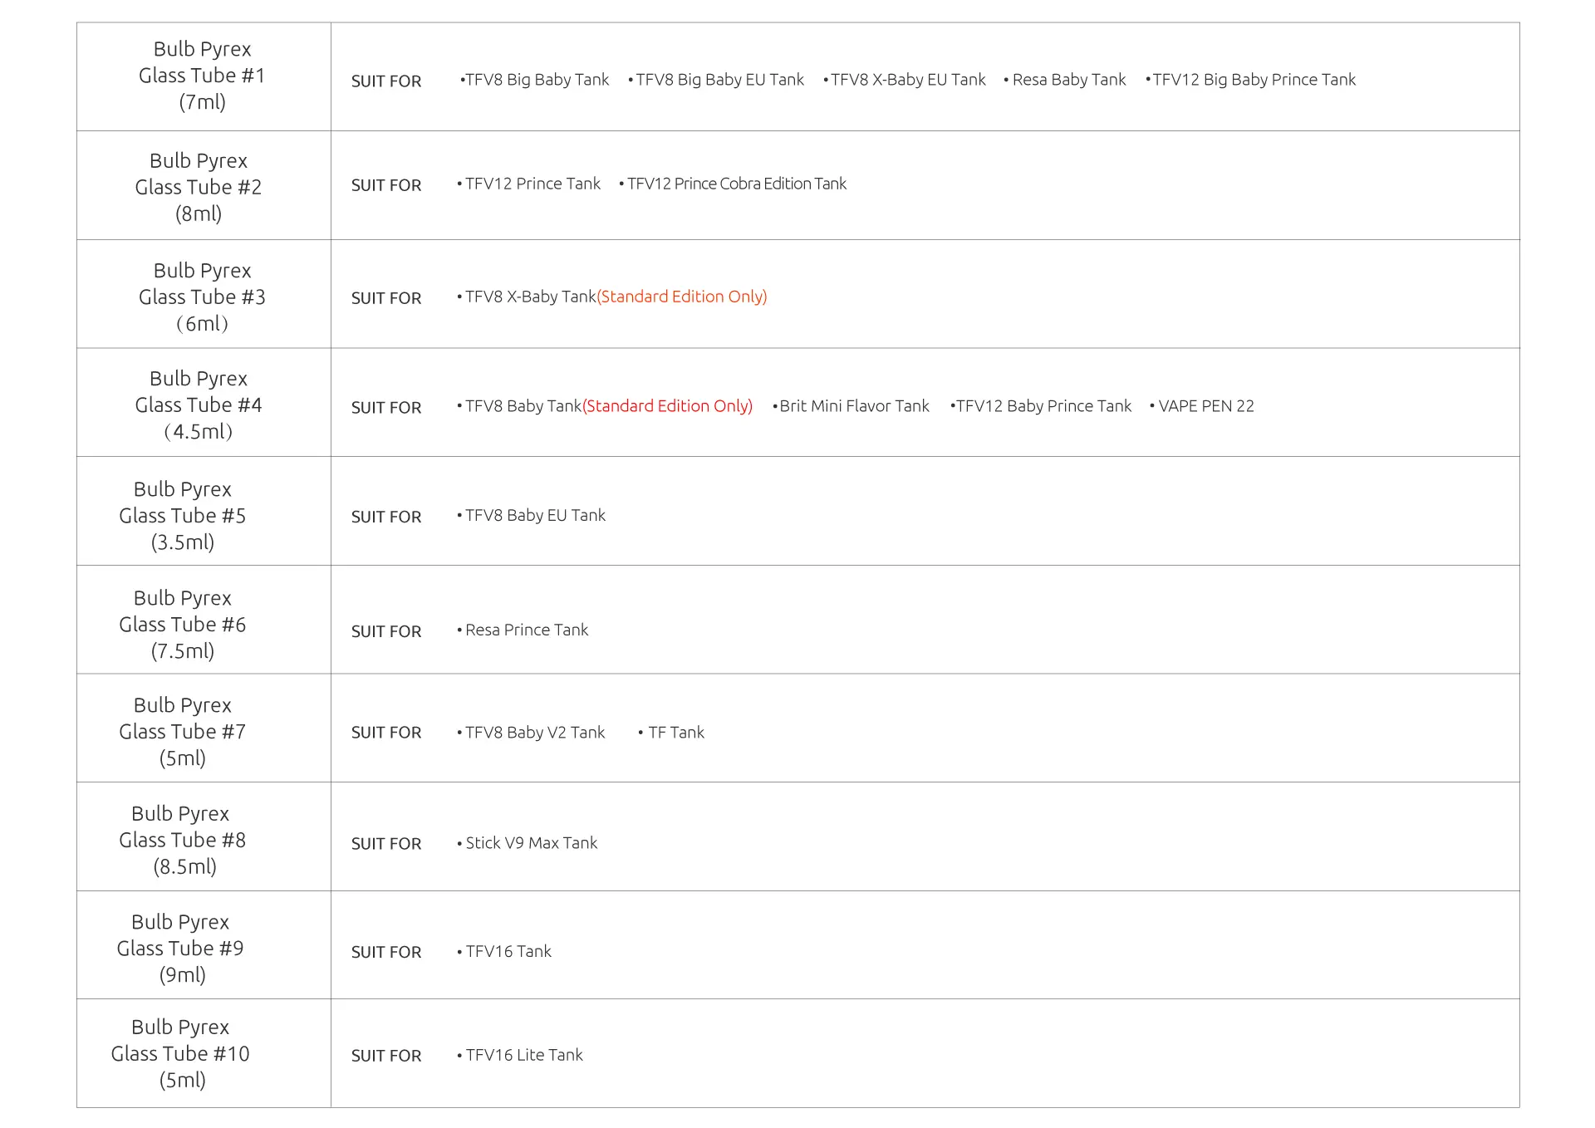Click red Standard Edition Only in #3 row
Image resolution: width=1595 pixels, height=1128 pixels.
click(x=682, y=297)
